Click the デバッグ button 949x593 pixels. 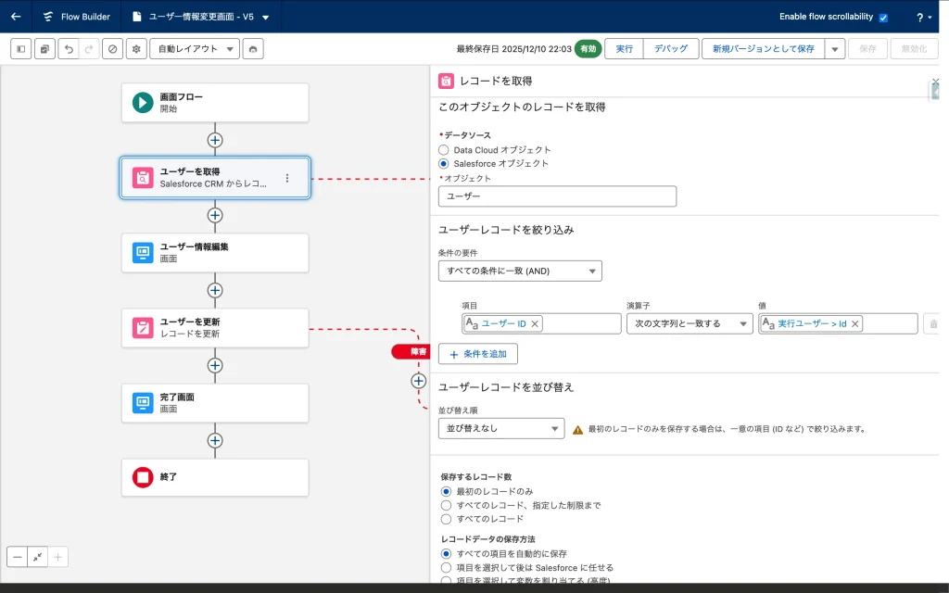[671, 49]
